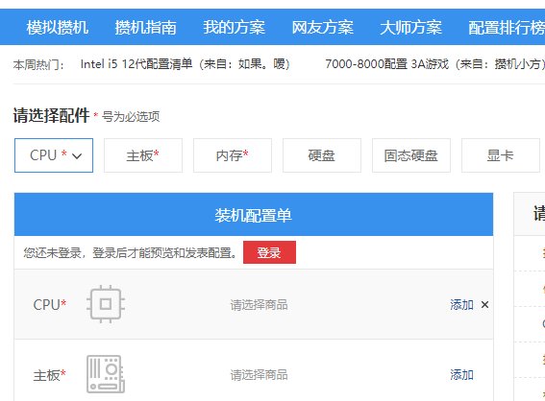Click the 请选择配件 heading
This screenshot has height=401, width=545.
52,115
